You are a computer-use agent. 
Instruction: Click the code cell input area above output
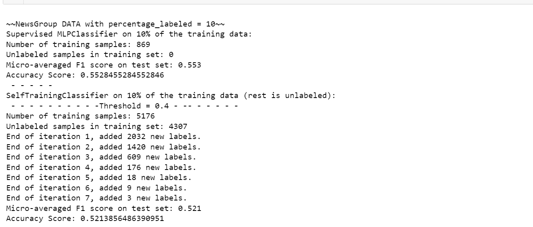pos(278,2)
